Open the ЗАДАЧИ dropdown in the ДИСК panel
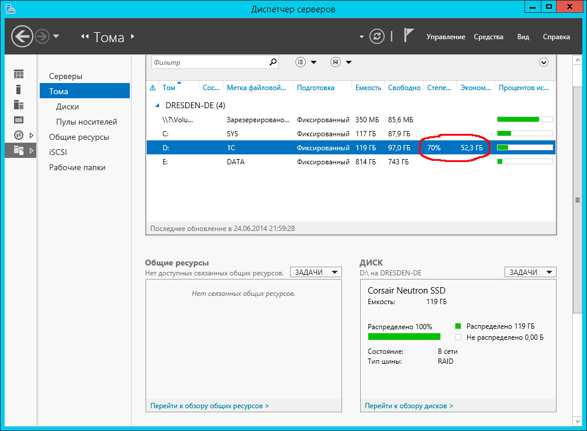This screenshot has width=587, height=431. [x=530, y=272]
